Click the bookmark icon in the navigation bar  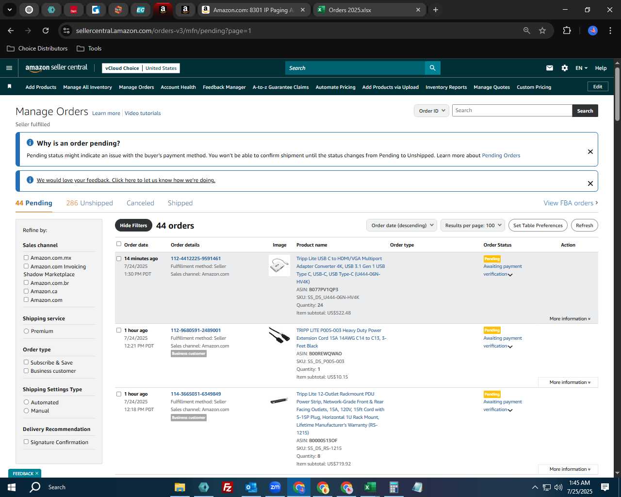[9, 87]
